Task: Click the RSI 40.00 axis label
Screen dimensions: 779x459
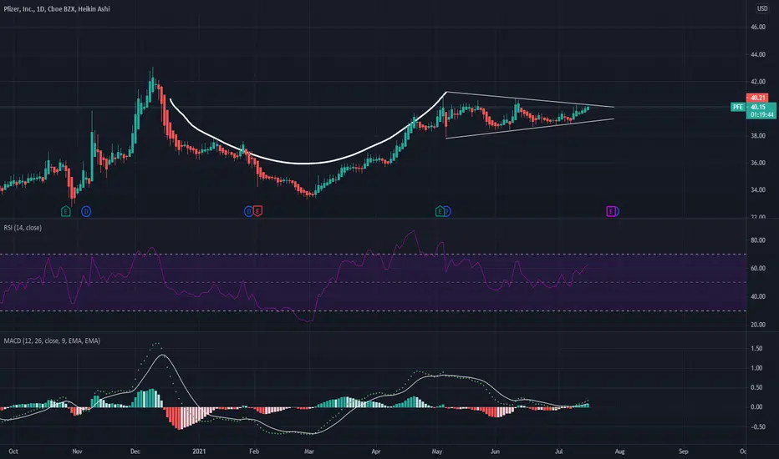Action: [x=757, y=297]
